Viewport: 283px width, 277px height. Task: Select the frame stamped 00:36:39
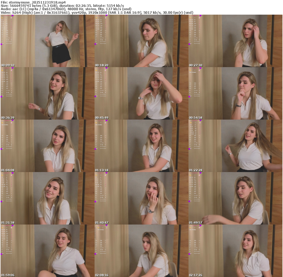click(x=48, y=93)
